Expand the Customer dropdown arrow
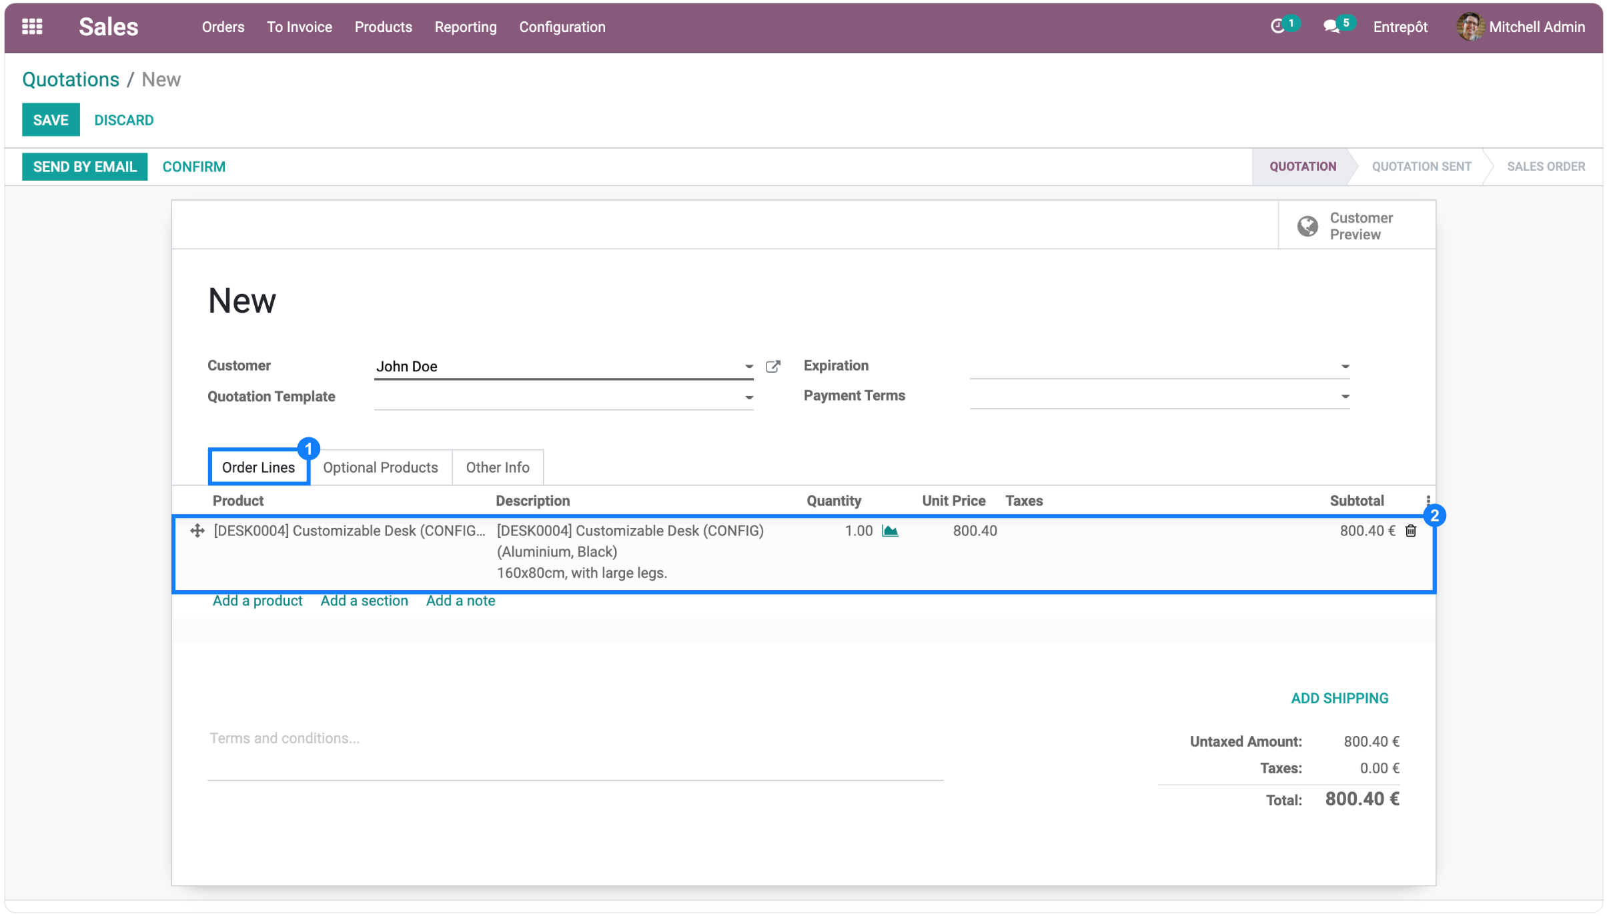The height and width of the screenshot is (916, 1607). pyautogui.click(x=748, y=366)
